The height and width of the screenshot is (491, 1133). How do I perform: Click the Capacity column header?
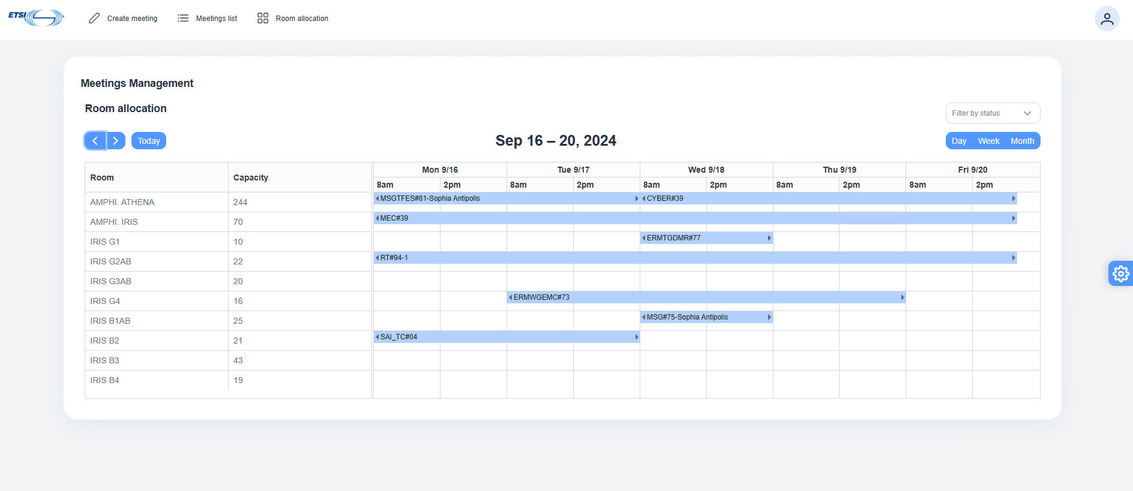click(300, 177)
